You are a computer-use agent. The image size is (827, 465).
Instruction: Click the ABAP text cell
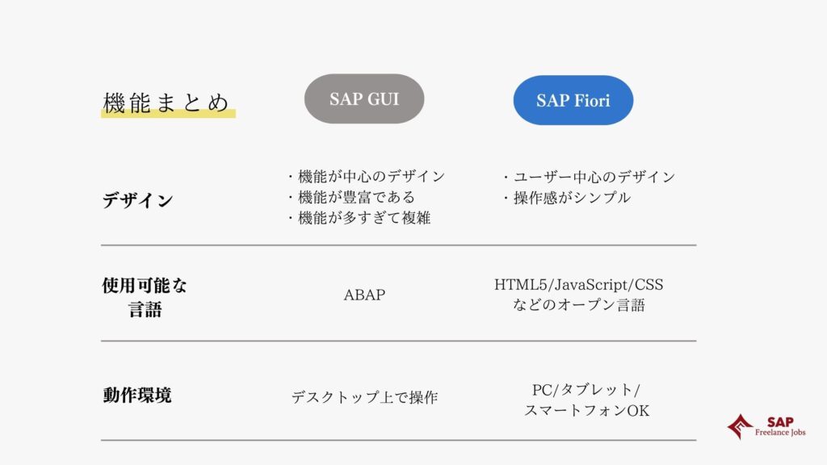364,295
